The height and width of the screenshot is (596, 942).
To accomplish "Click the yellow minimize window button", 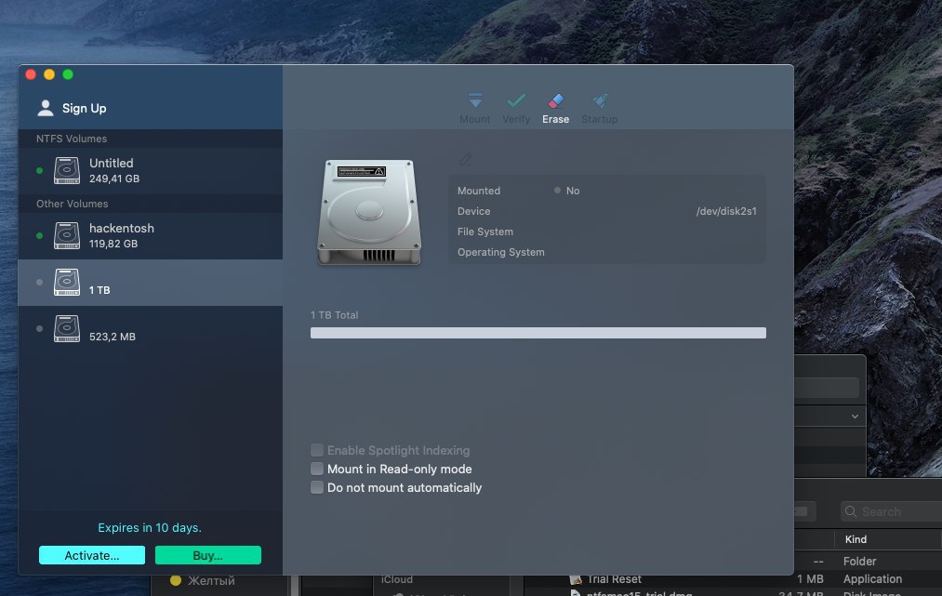I will (49, 73).
